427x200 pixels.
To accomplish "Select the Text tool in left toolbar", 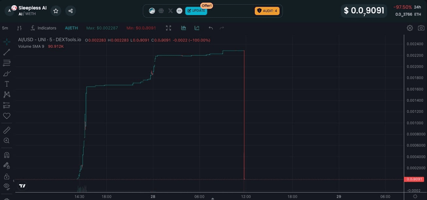I will [x=7, y=84].
